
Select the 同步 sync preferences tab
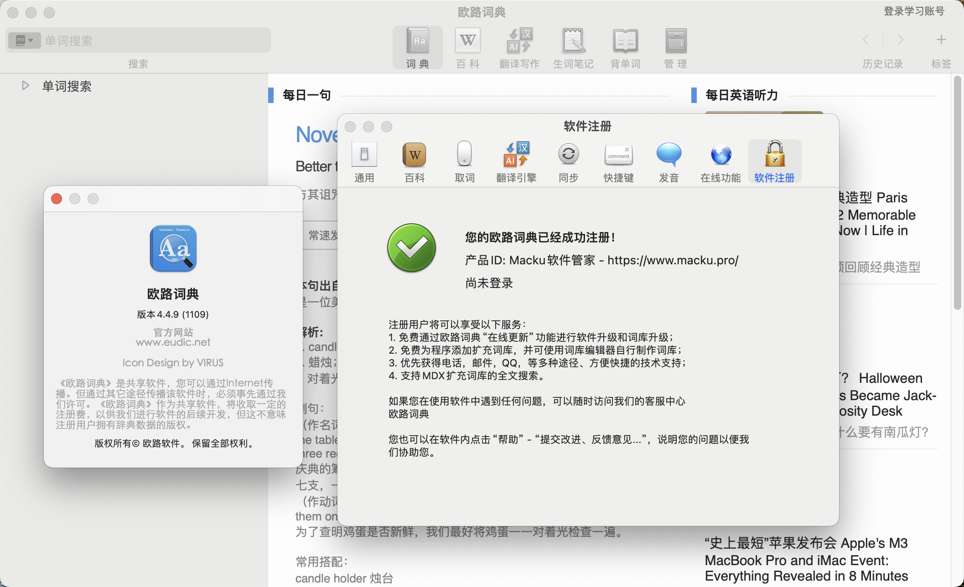tap(569, 162)
